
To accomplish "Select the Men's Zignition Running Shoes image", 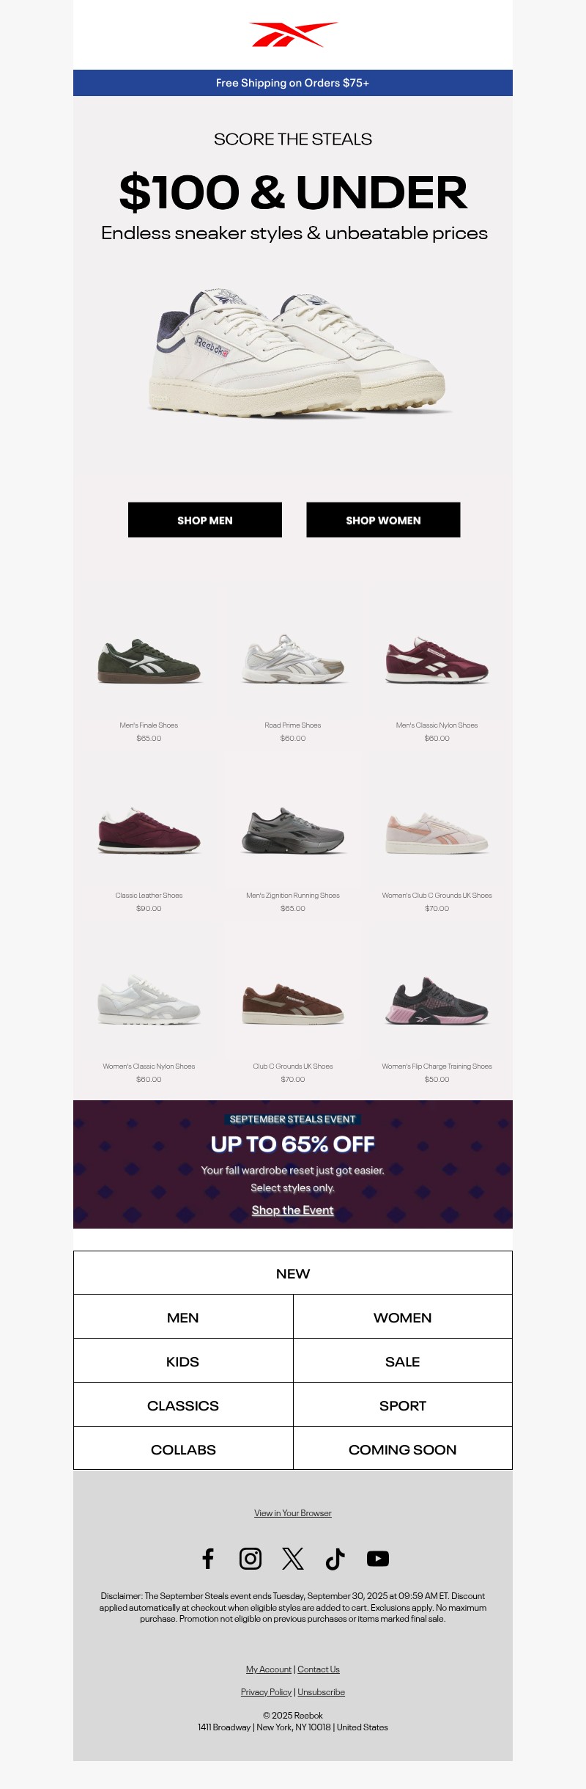I will 293,831.
